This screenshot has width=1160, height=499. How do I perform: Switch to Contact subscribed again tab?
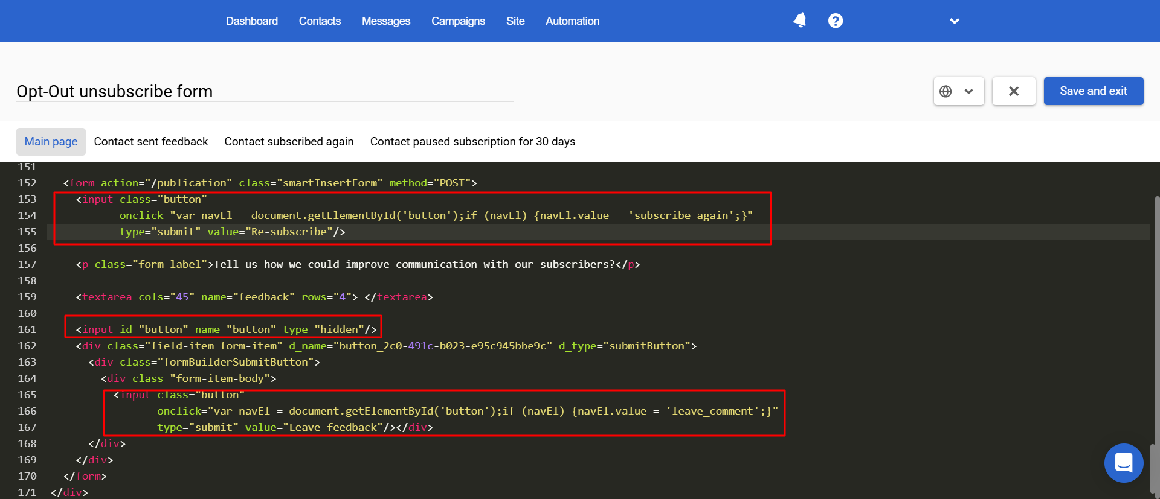pyautogui.click(x=289, y=141)
